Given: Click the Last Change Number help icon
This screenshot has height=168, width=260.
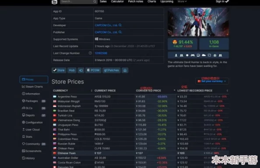Looking at the screenshot, I should 90,53.
